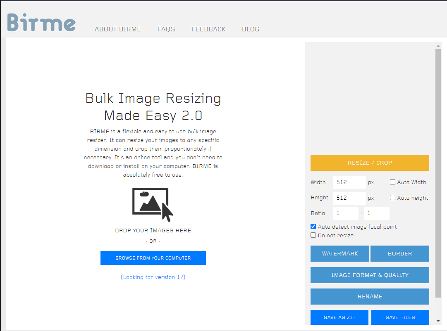Image resolution: width=447 pixels, height=331 pixels.
Task: Click Browse From Your Computer button
Action: (x=153, y=258)
